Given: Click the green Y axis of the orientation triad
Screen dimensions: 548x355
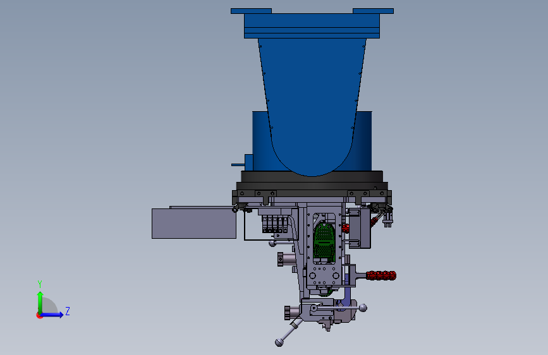Looking at the screenshot, I should pos(40,303).
